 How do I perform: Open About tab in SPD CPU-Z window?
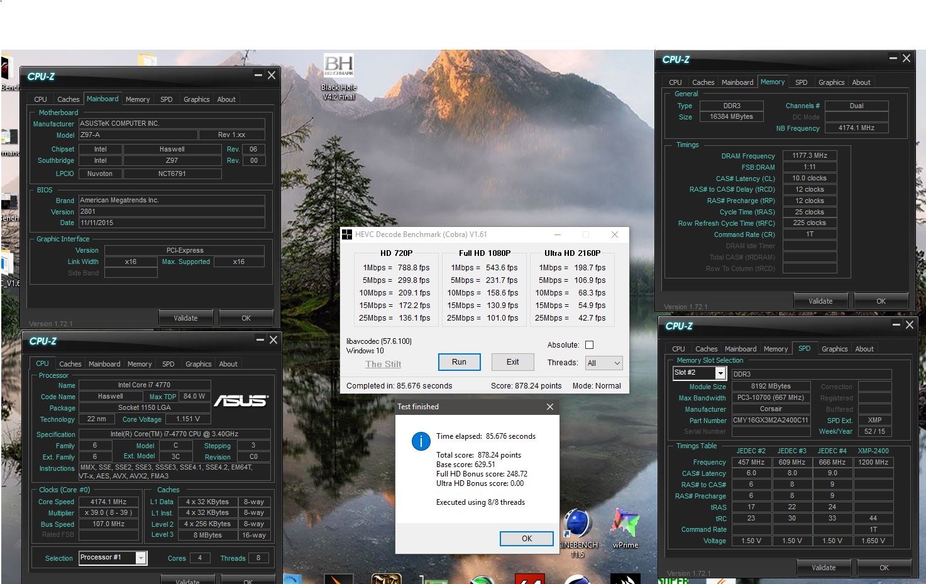click(864, 349)
